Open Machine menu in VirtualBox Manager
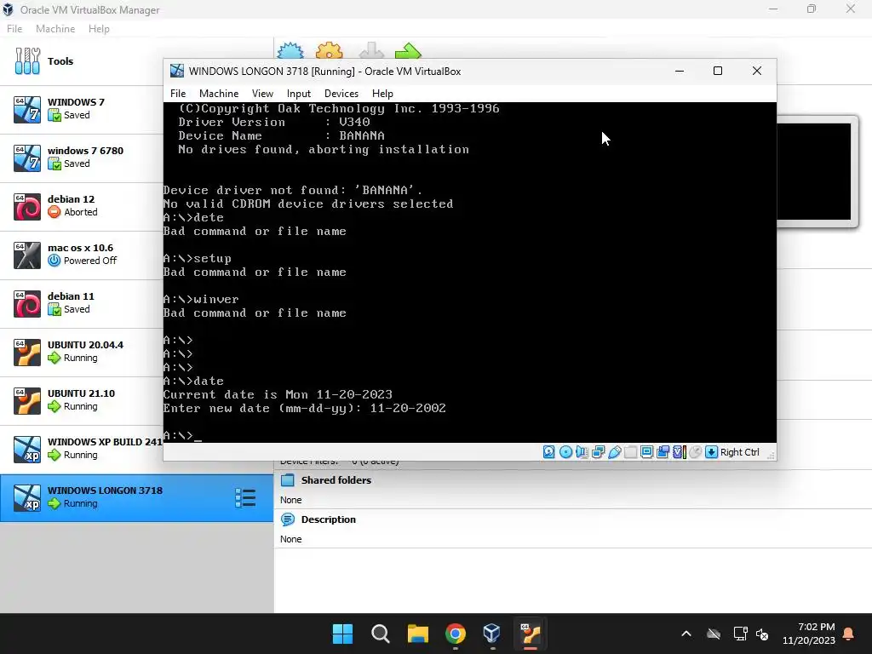 pyautogui.click(x=55, y=29)
